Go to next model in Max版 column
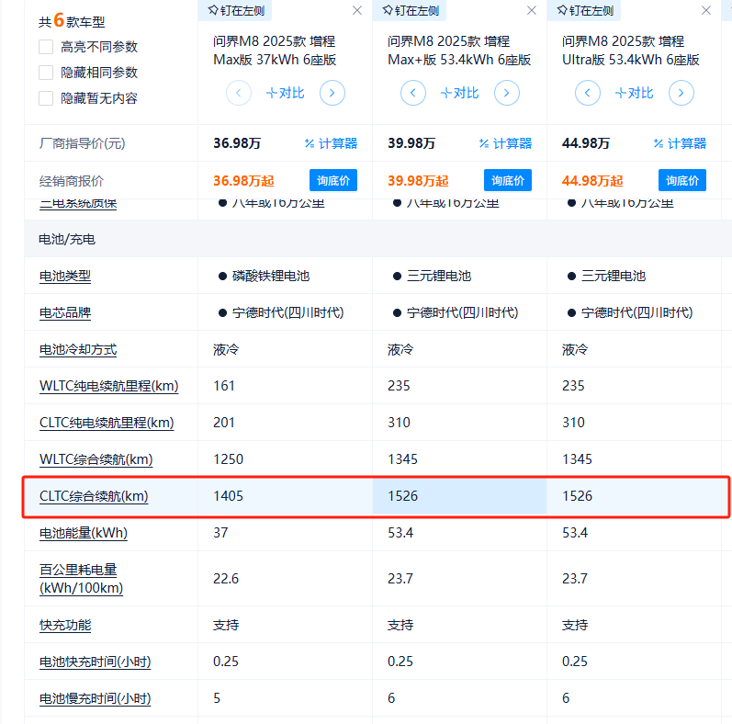Screen dimensions: 732x724 (x=332, y=93)
